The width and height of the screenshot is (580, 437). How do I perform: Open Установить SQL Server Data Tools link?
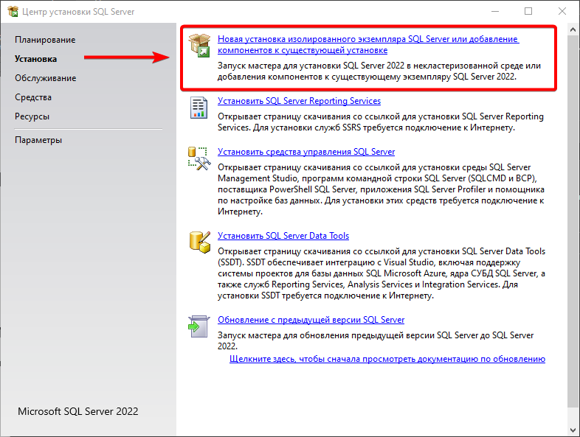click(x=283, y=236)
